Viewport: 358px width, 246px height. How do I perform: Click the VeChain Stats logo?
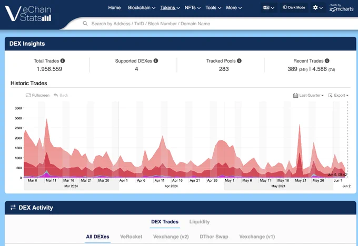28,14
